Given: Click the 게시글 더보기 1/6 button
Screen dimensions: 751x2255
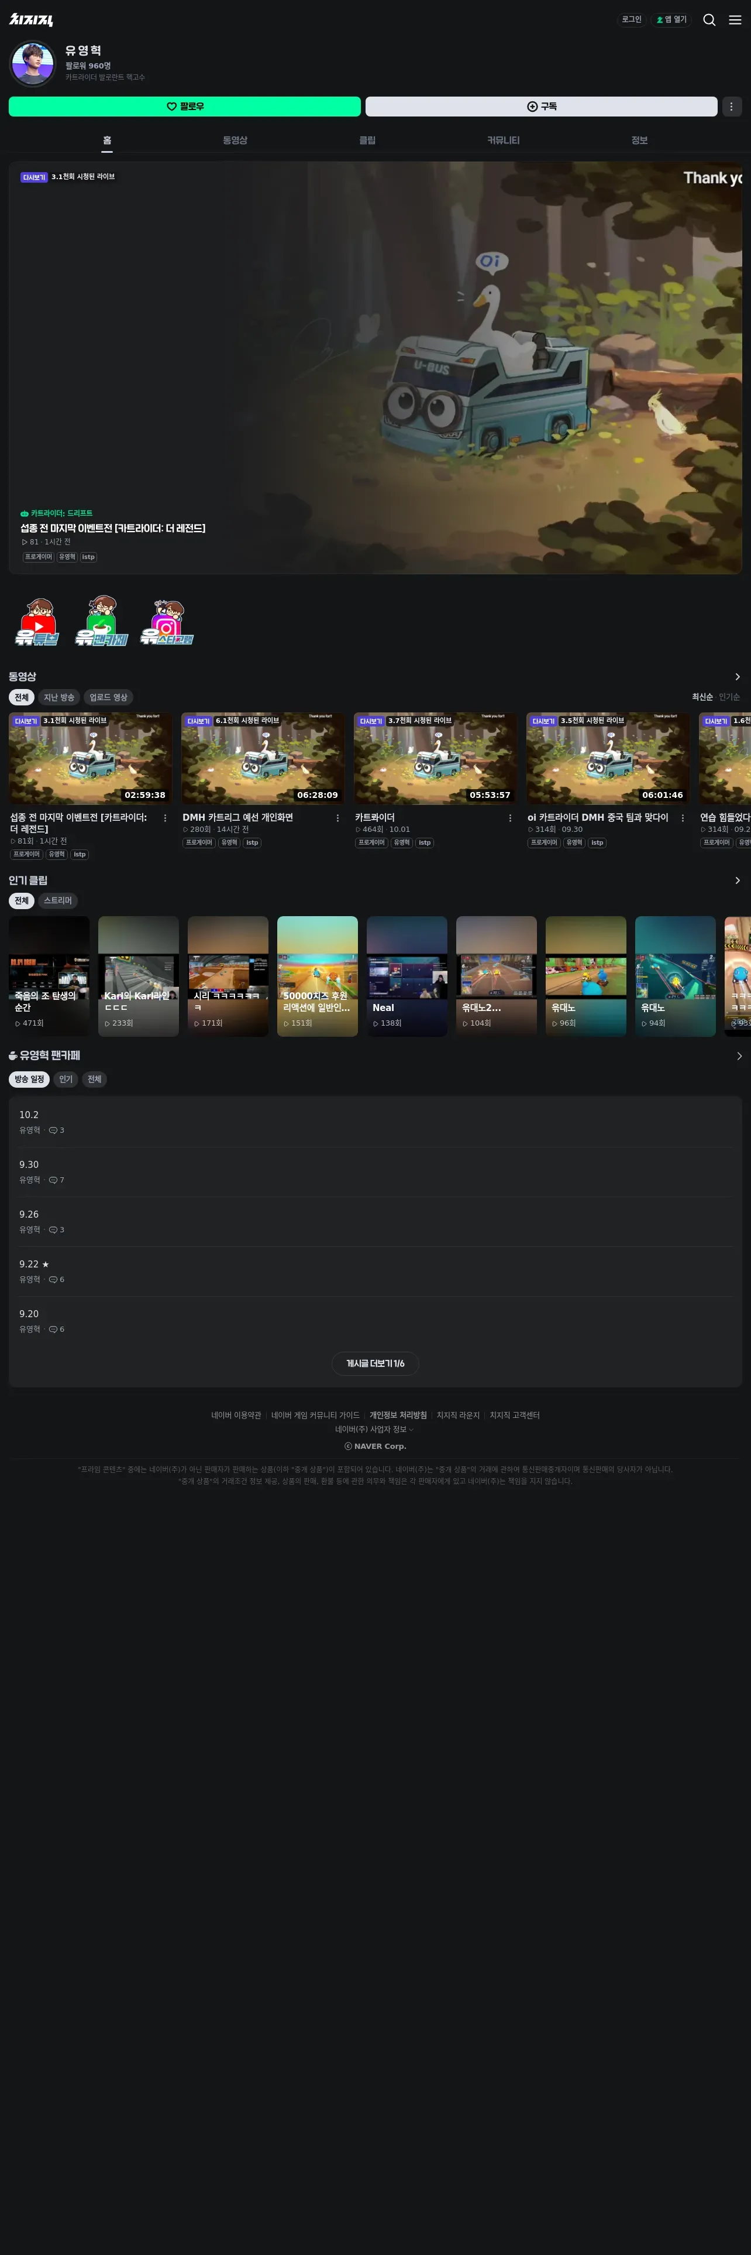Looking at the screenshot, I should click(375, 1364).
